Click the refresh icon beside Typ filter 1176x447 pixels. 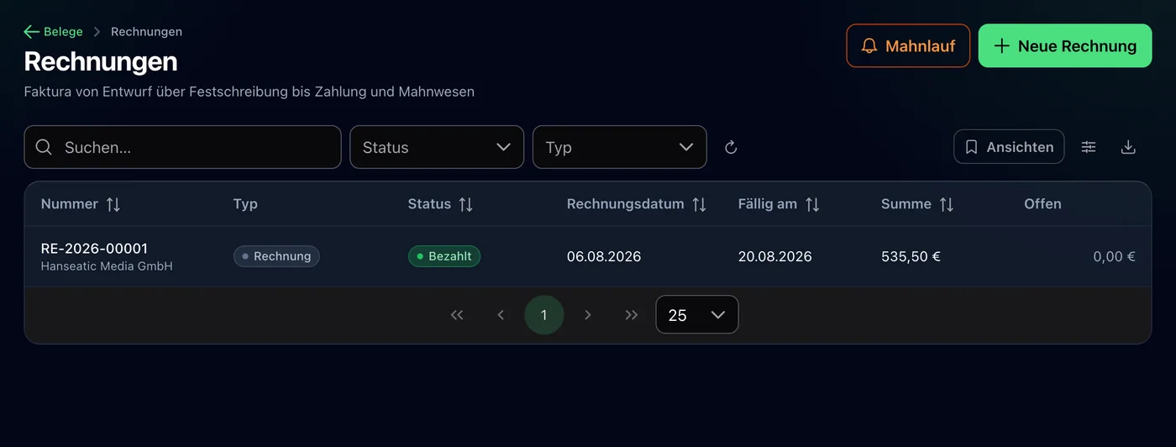[x=731, y=147]
